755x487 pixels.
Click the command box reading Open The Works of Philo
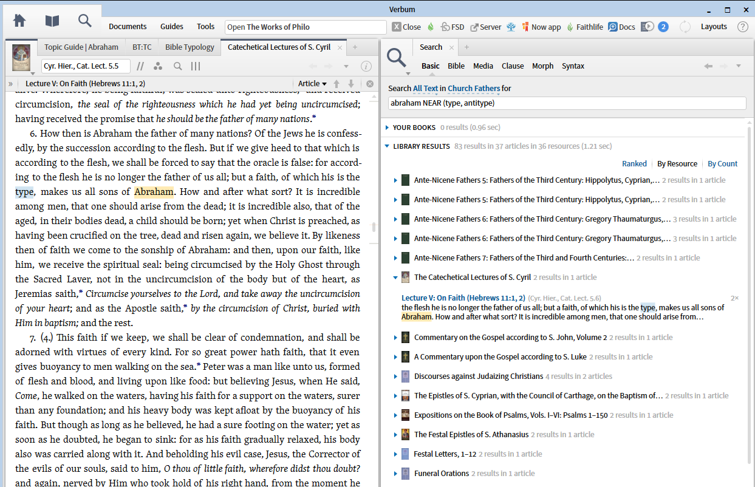[306, 27]
